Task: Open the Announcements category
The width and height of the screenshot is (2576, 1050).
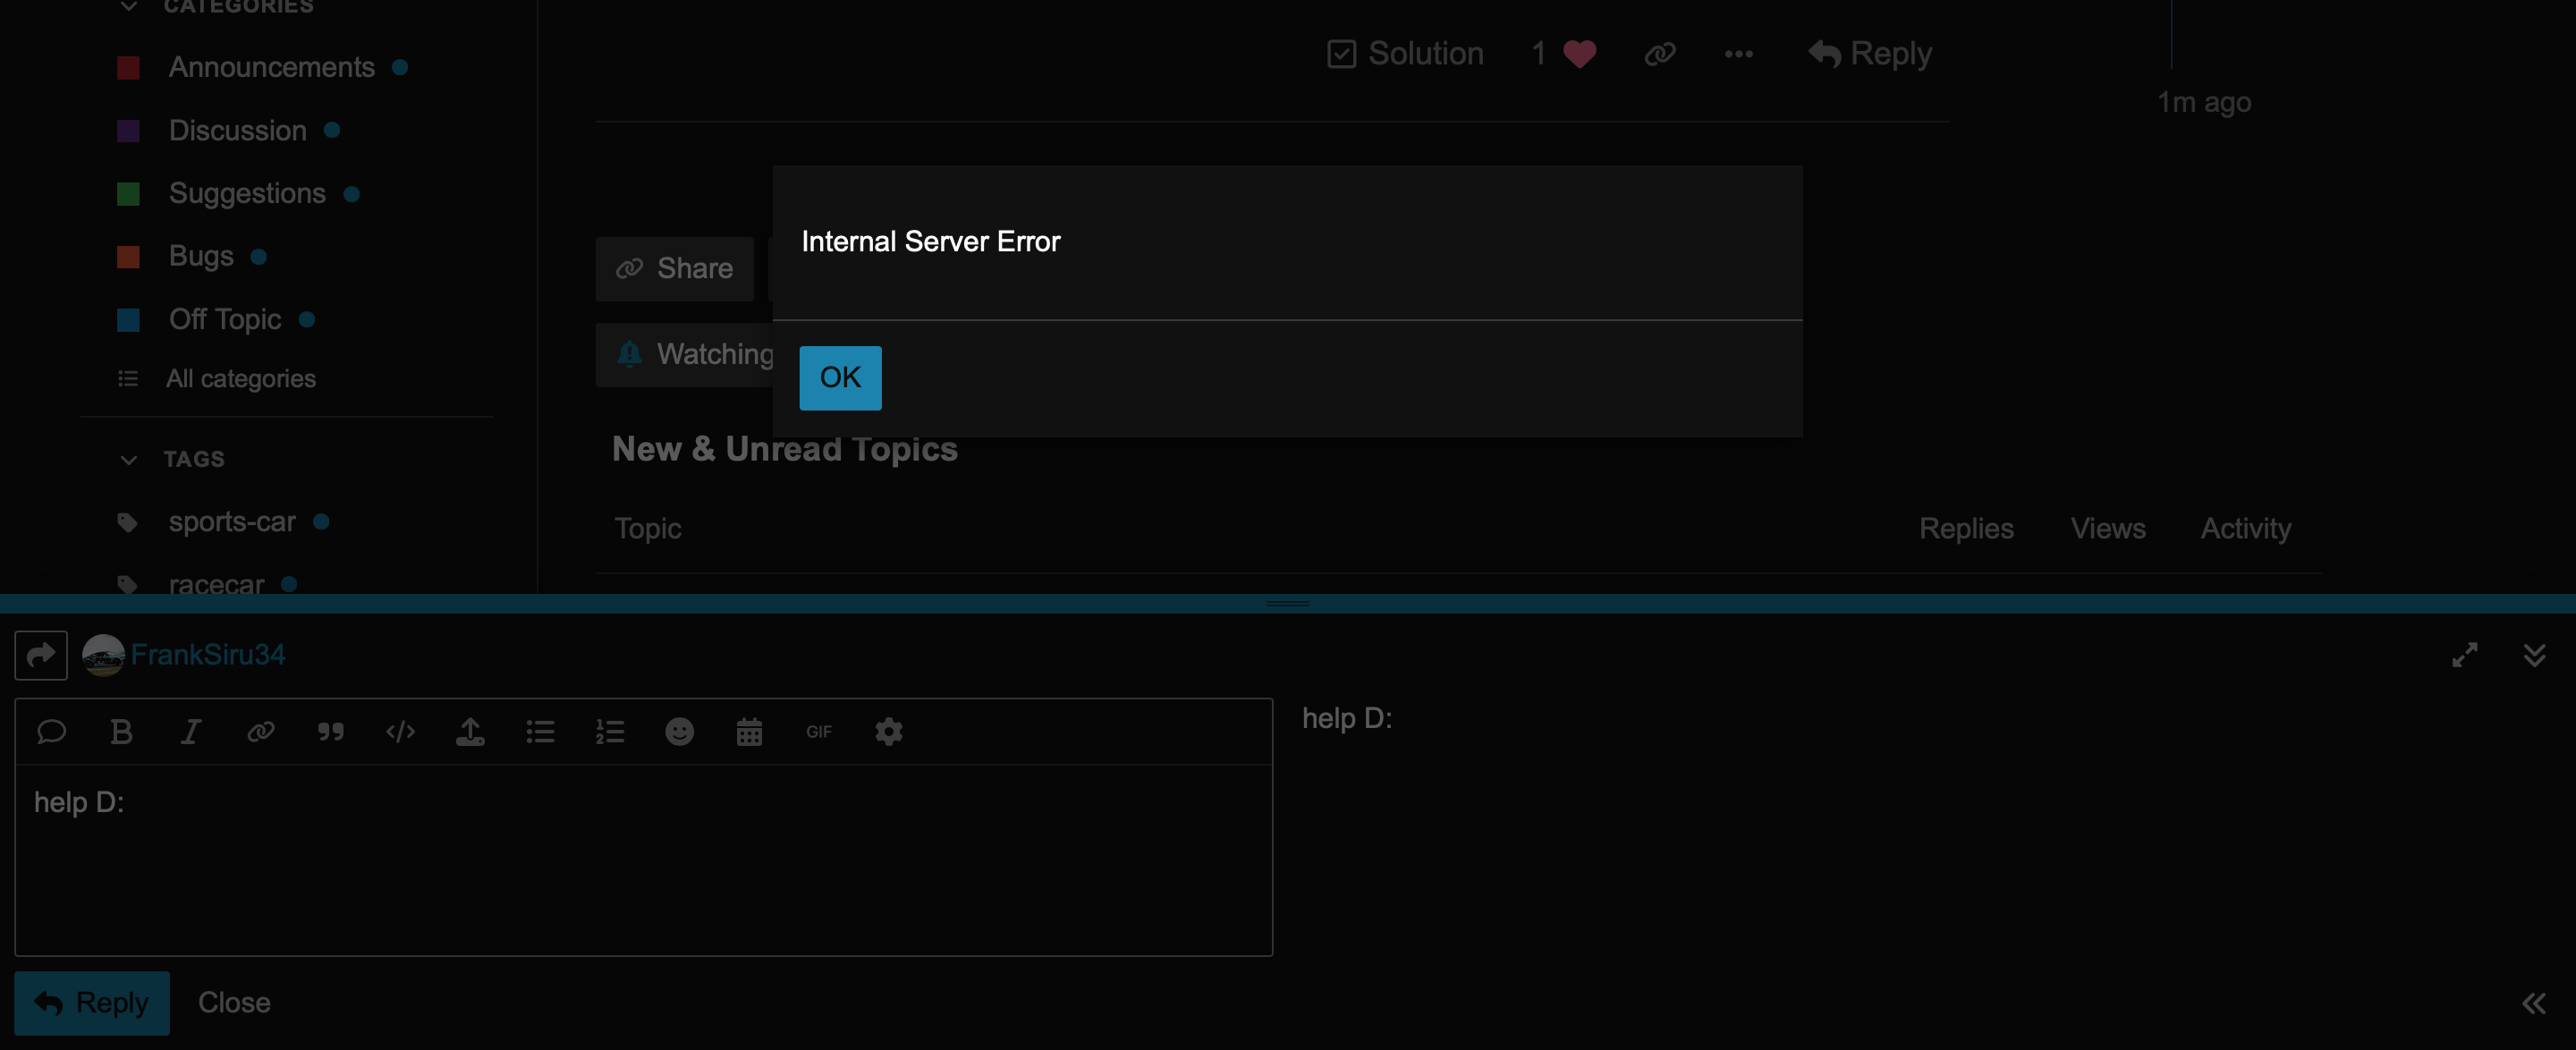Action: [271, 67]
